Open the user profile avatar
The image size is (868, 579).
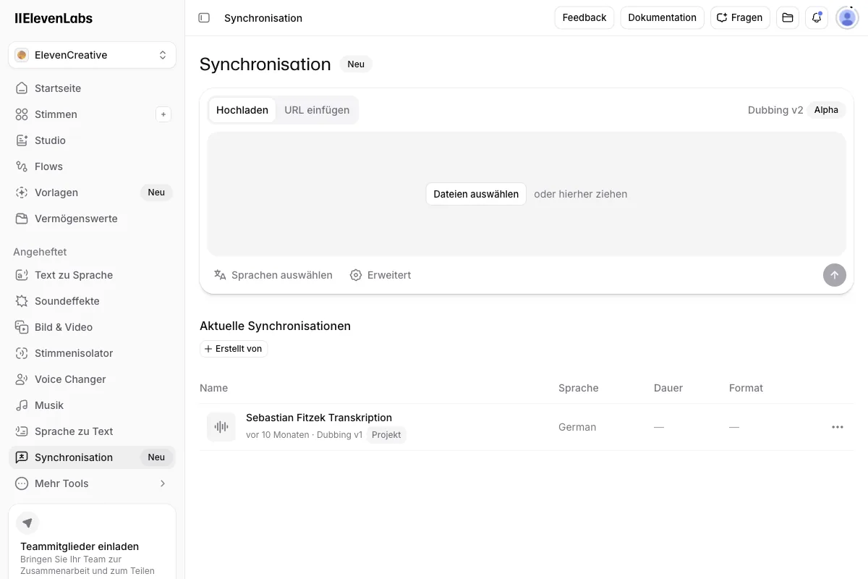click(x=847, y=17)
